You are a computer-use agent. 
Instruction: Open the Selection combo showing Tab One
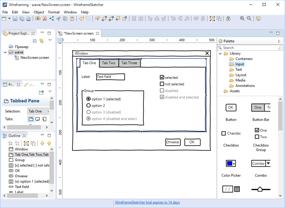[39, 111]
